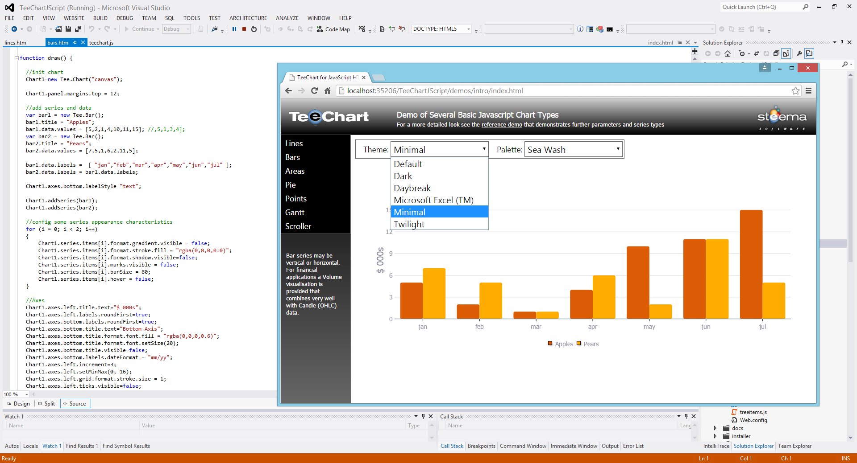Expand the installer folder in Solution Explorer
Viewport: 857px width, 463px height.
(715, 436)
